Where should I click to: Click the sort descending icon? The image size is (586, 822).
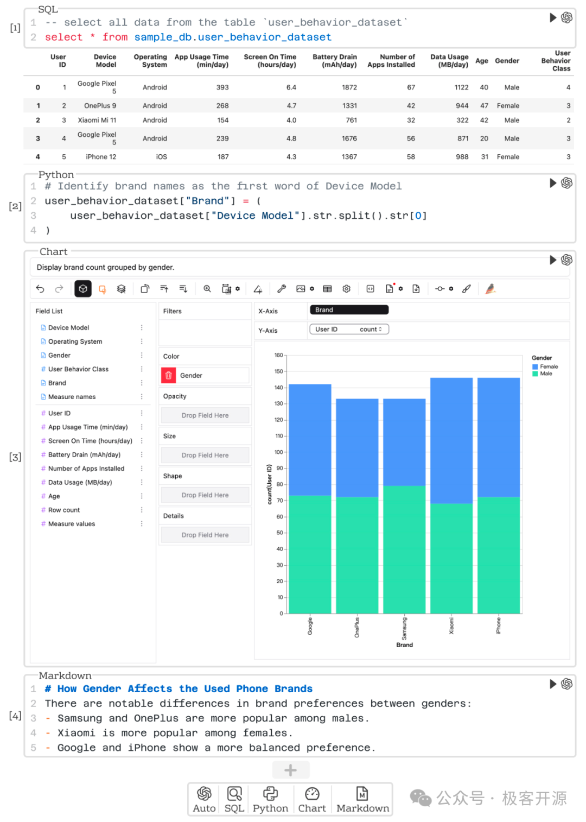pyautogui.click(x=183, y=289)
